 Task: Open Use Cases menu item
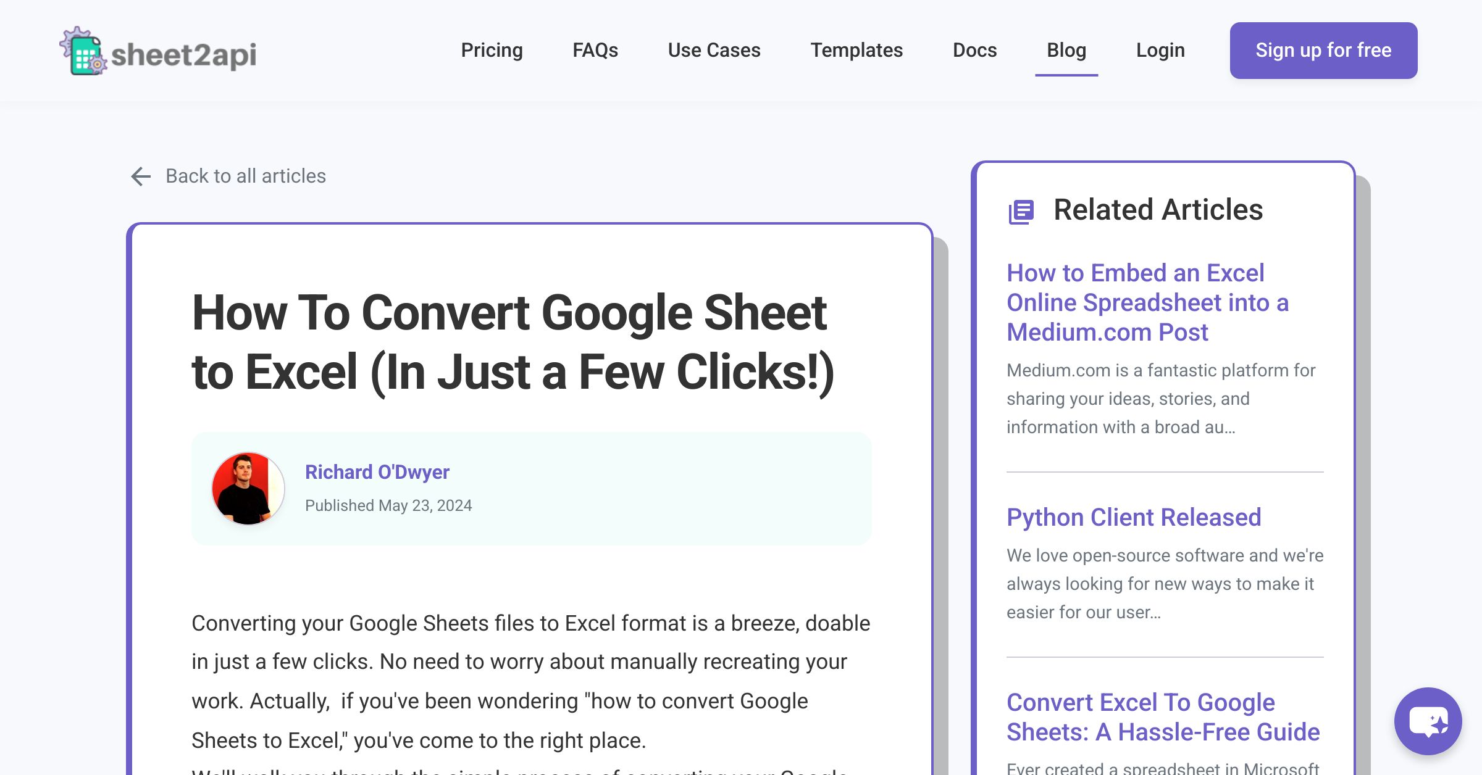(714, 50)
